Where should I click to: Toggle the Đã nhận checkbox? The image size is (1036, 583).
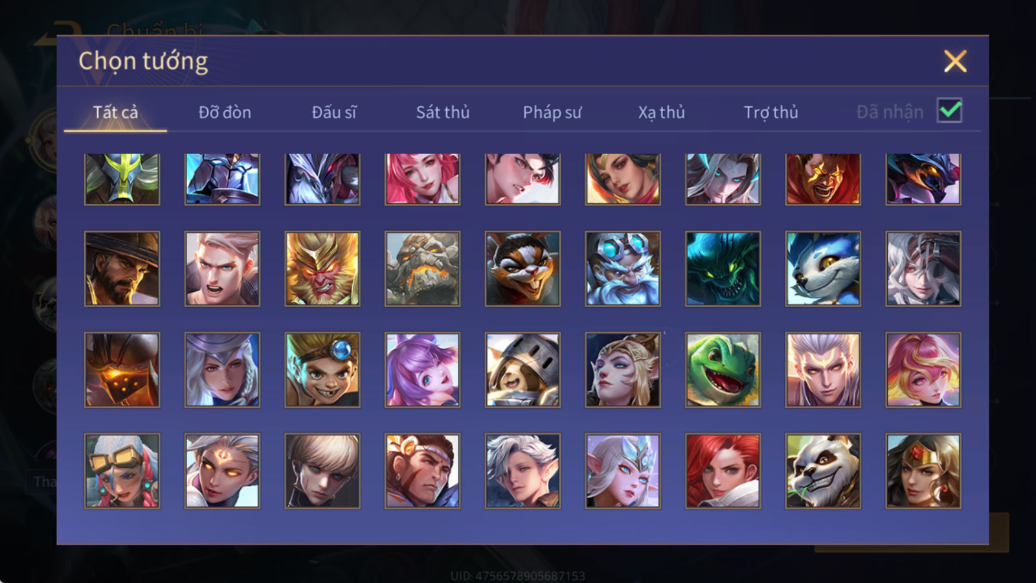pos(950,111)
